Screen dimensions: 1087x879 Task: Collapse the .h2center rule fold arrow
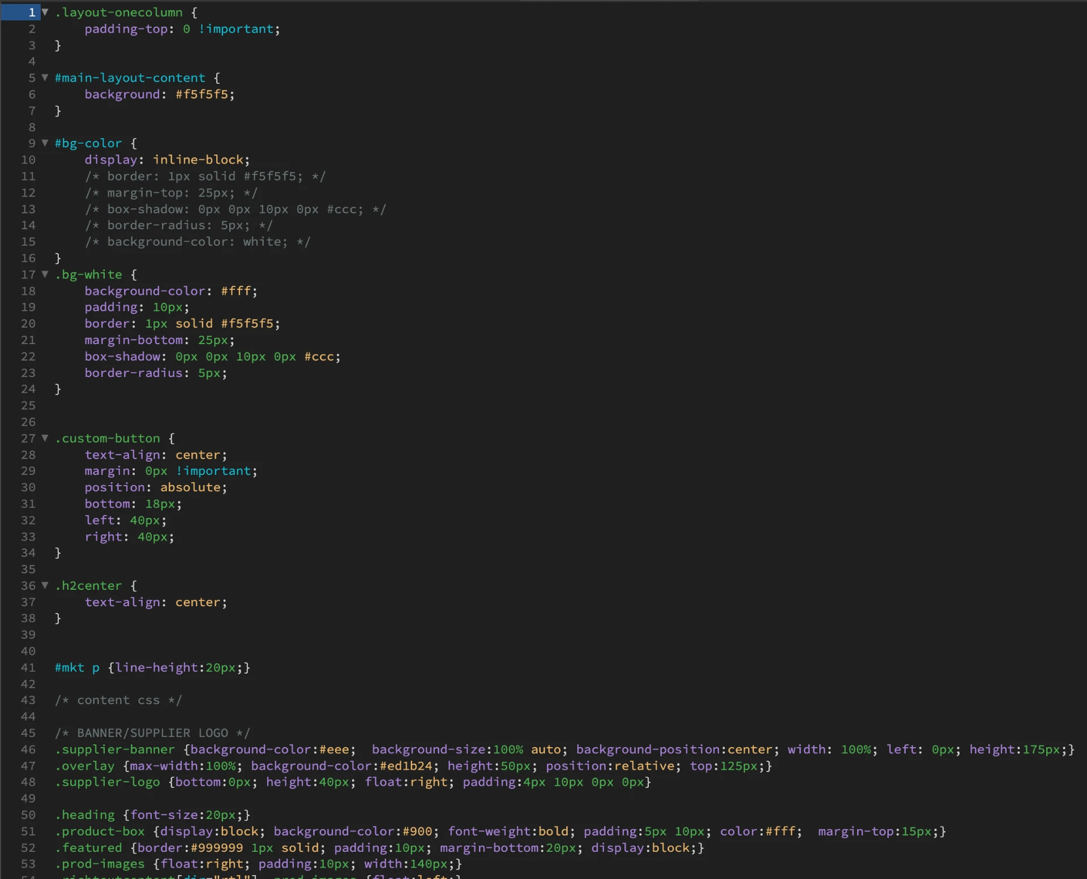click(x=45, y=585)
